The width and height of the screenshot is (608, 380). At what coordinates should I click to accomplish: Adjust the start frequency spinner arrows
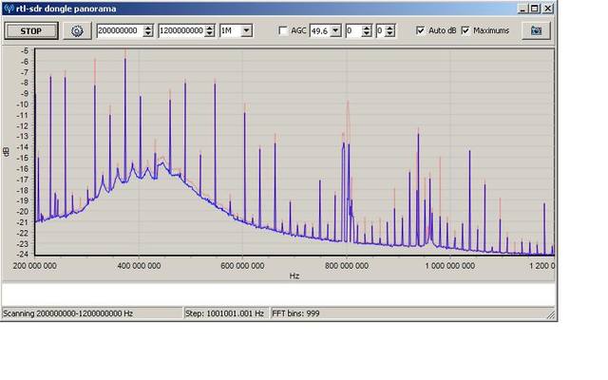point(148,30)
